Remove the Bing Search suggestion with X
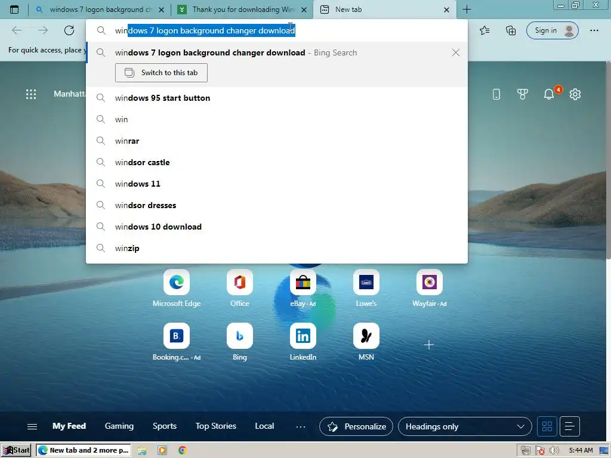The width and height of the screenshot is (611, 458). coord(455,52)
